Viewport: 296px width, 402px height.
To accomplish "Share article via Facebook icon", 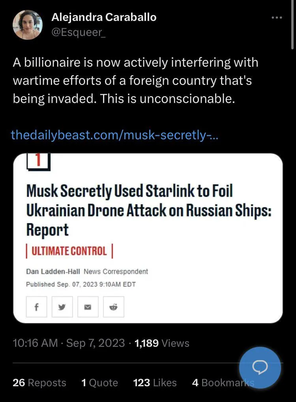I will click(36, 307).
